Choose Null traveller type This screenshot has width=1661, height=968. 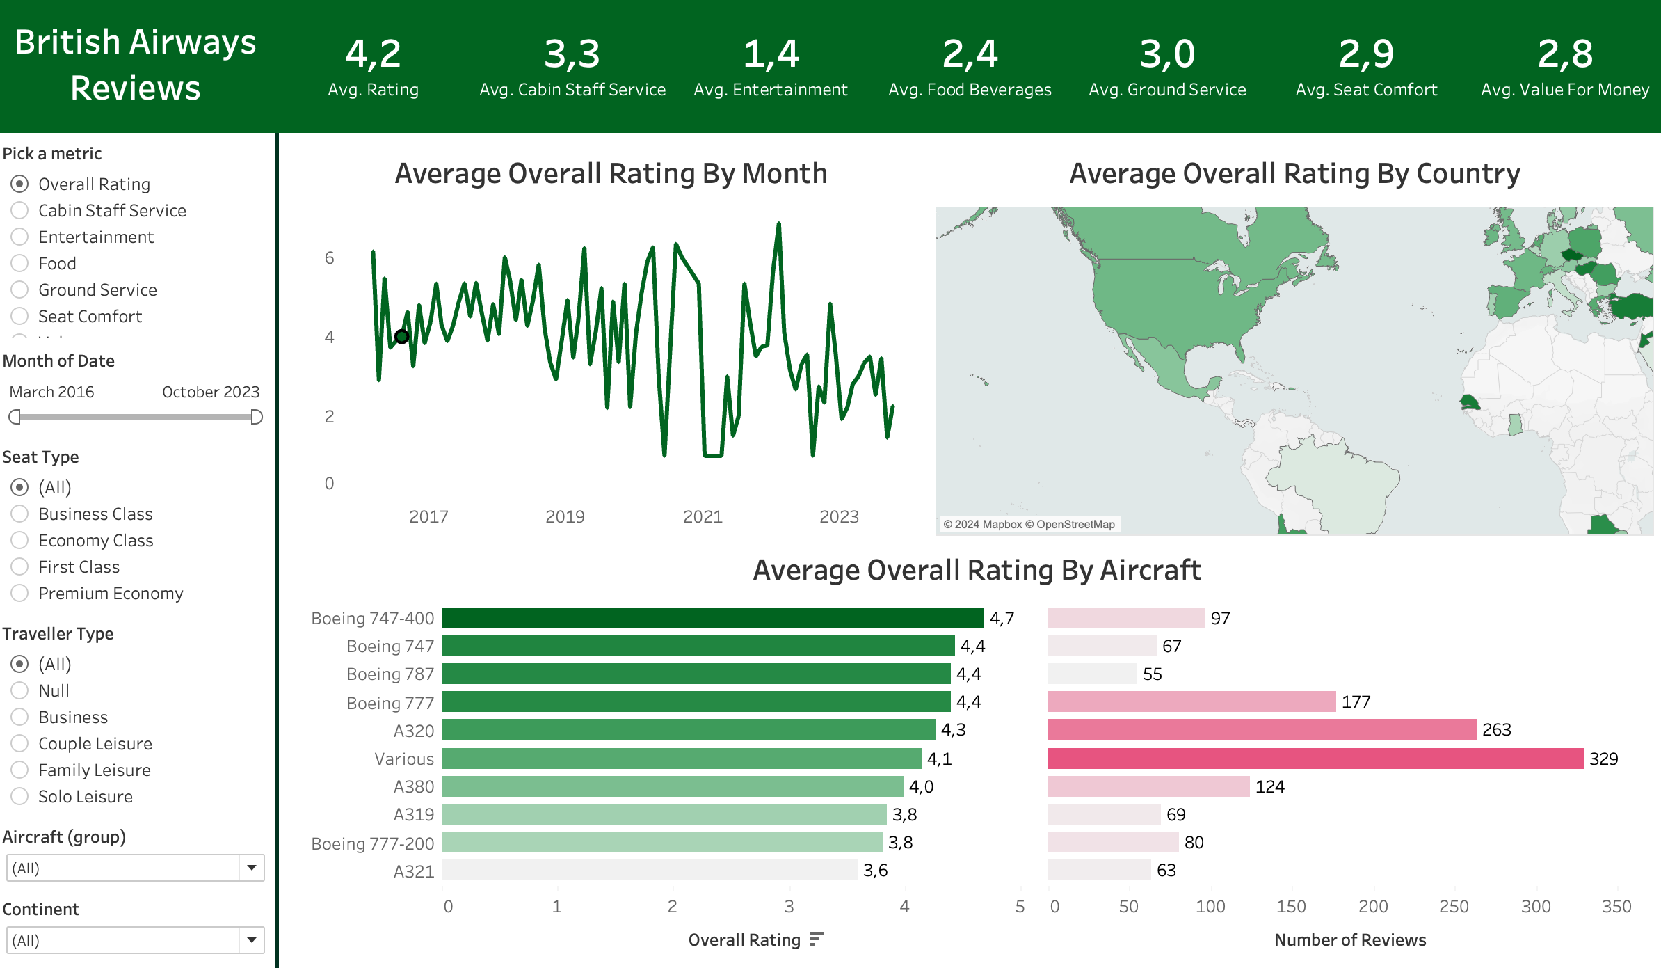(x=19, y=690)
